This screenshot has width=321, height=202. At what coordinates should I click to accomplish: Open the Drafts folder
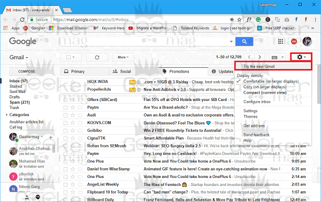click(14, 97)
